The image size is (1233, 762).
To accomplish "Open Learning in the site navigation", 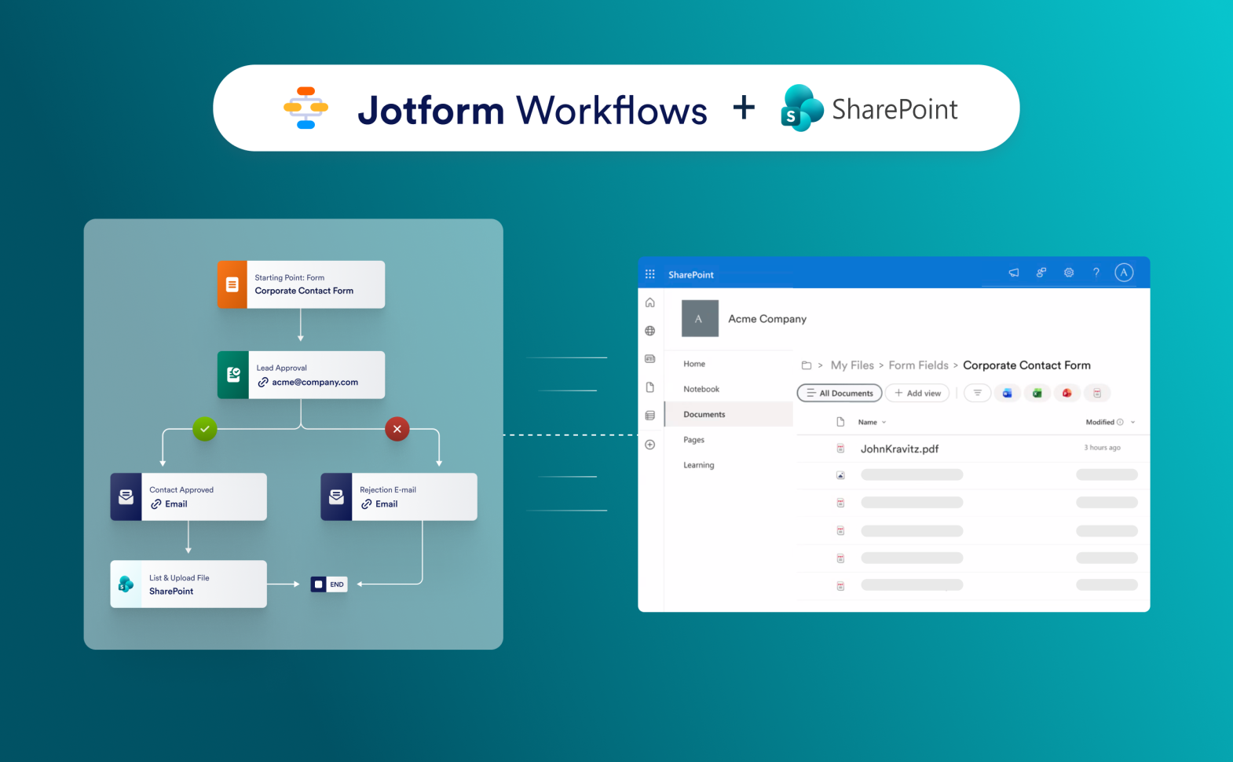I will [x=699, y=465].
